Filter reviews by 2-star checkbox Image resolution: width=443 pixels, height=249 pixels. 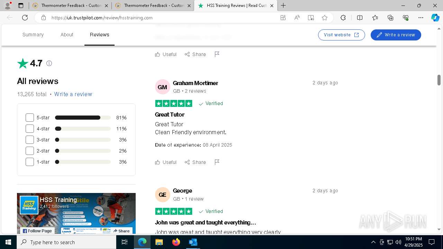(30, 151)
